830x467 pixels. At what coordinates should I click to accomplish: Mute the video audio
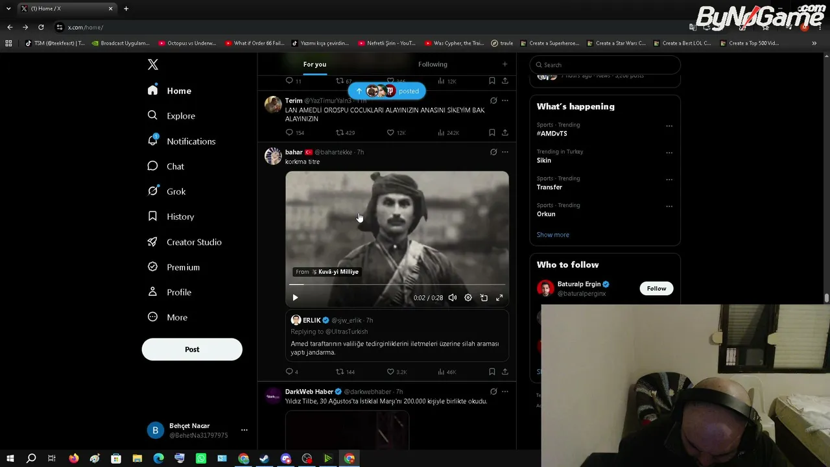click(453, 298)
